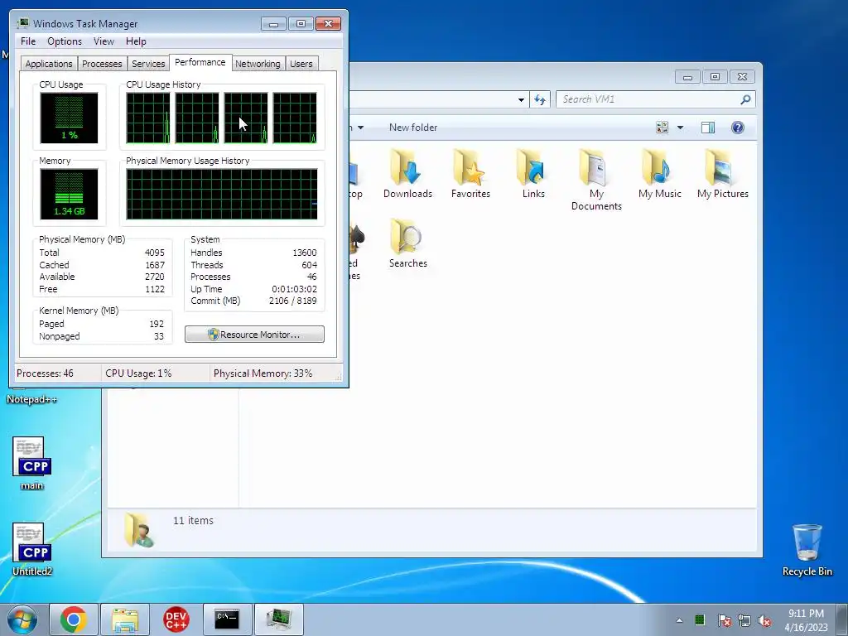The height and width of the screenshot is (636, 848).
Task: Click the 11 items text in Explorer
Action: click(x=193, y=520)
